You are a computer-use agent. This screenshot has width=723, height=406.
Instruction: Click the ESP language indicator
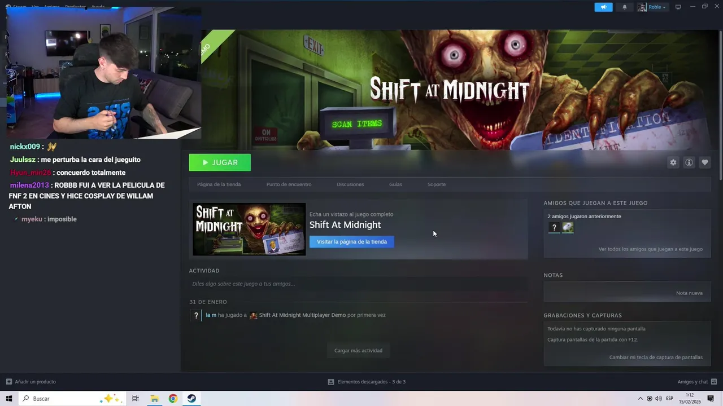click(670, 399)
